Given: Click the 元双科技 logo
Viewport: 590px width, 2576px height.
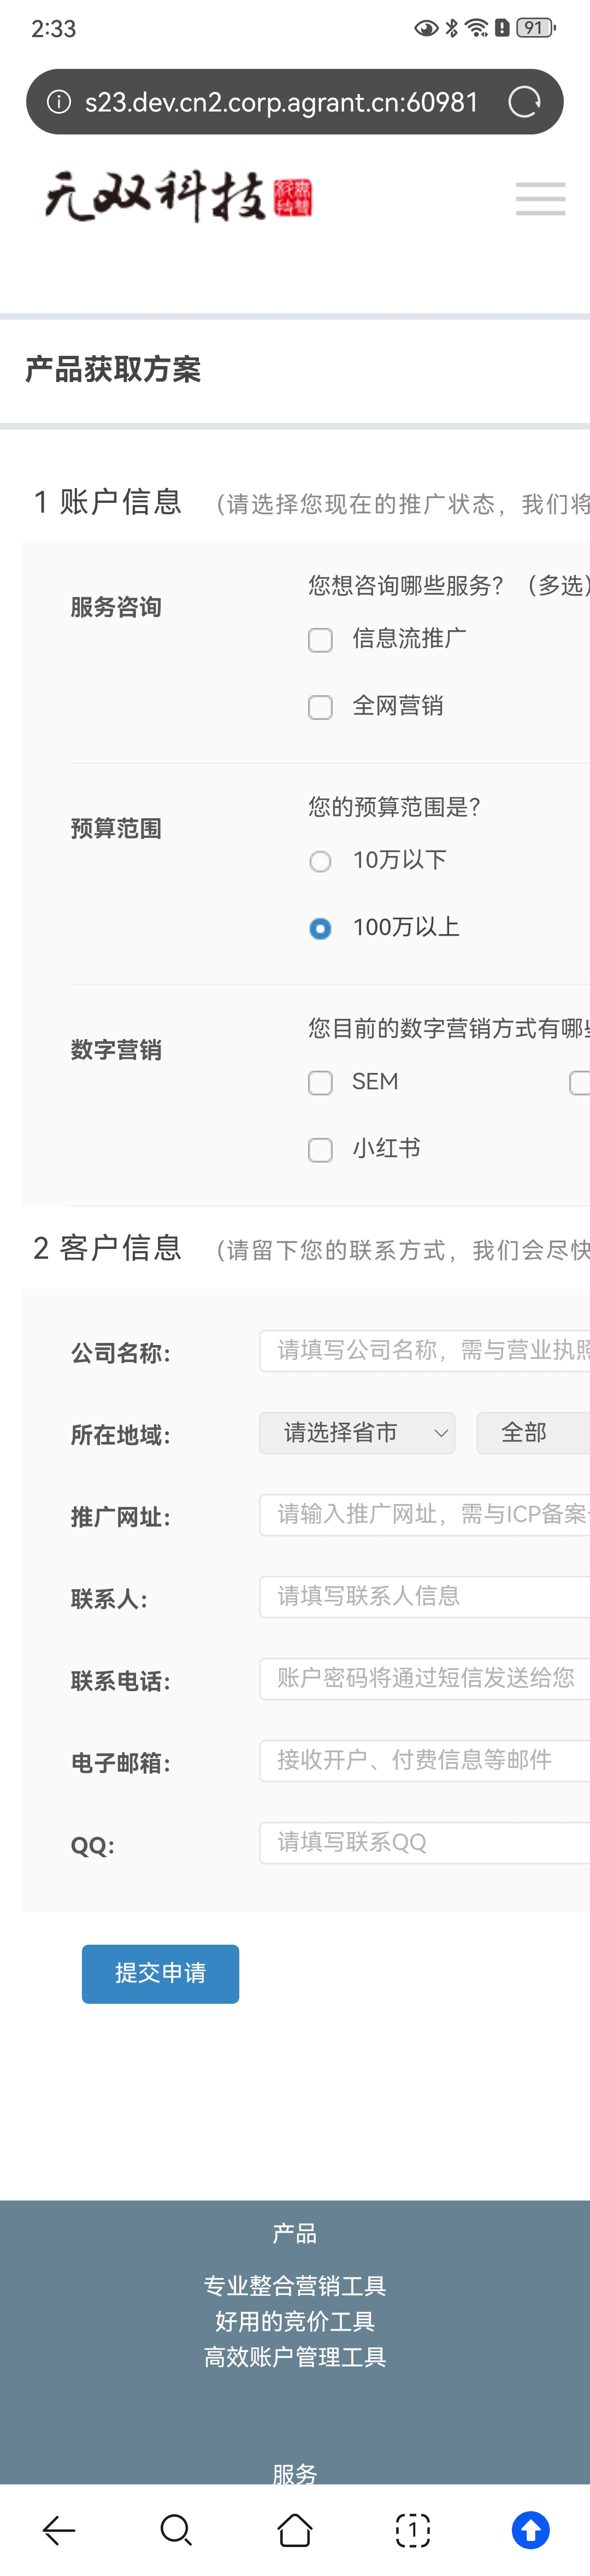Looking at the screenshot, I should (x=178, y=196).
